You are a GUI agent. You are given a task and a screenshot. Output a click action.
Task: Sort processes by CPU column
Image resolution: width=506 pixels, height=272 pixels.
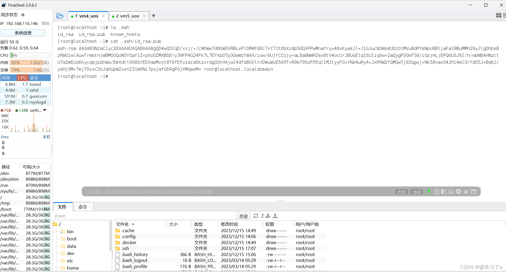click(22, 78)
